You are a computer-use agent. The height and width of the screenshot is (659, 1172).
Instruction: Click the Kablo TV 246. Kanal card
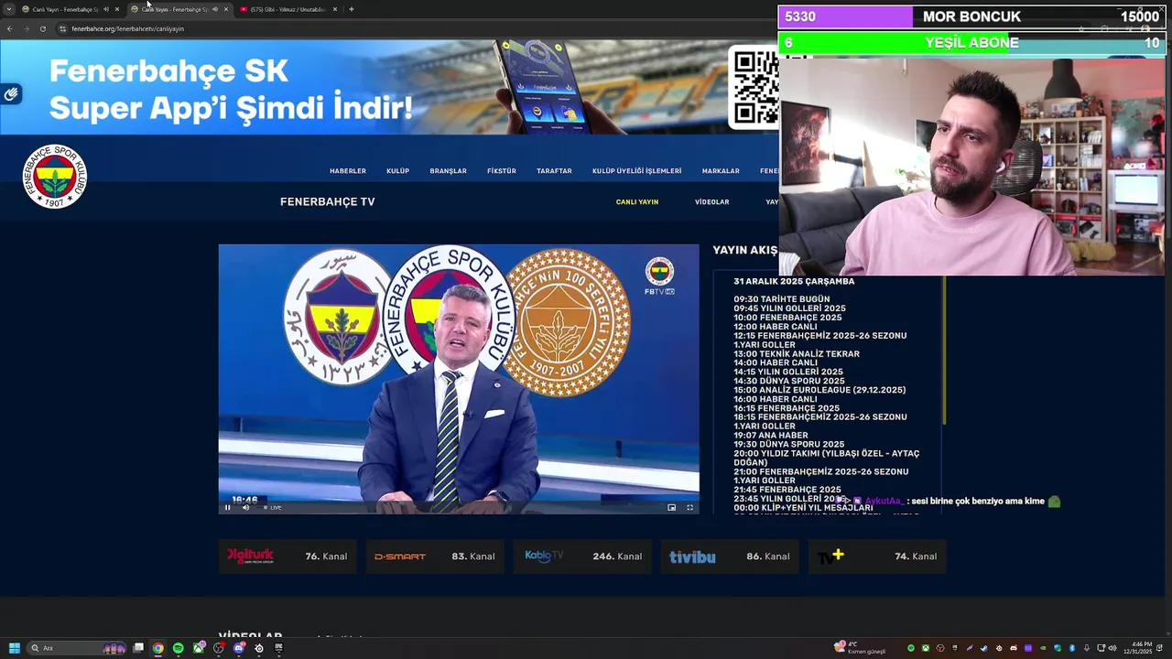pos(582,556)
